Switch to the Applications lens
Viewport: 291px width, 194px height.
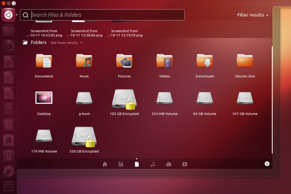(x=121, y=164)
